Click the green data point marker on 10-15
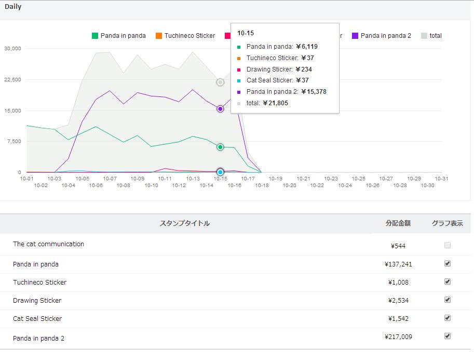The image size is (474, 352). [220, 147]
